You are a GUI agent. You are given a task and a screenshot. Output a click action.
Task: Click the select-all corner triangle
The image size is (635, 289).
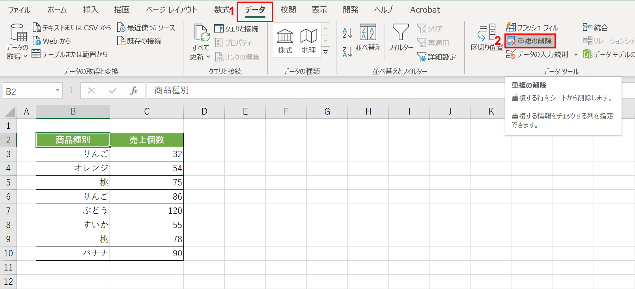tap(10, 112)
